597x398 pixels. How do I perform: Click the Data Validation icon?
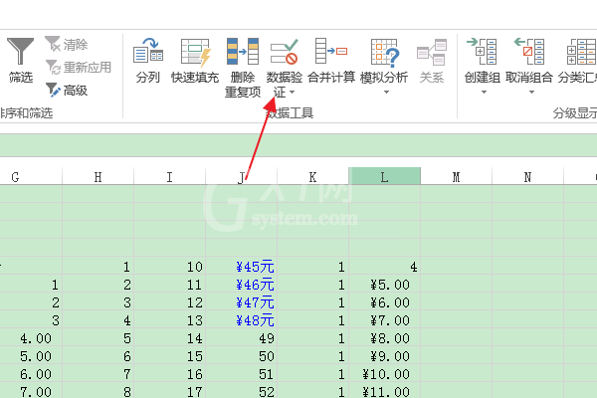point(284,52)
